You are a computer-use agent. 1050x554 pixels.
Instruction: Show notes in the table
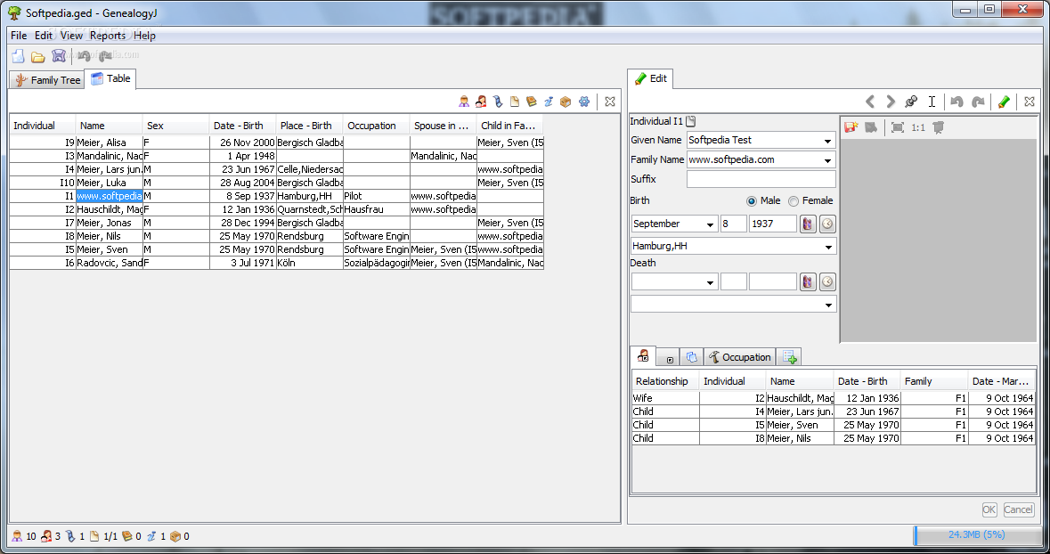tap(514, 102)
